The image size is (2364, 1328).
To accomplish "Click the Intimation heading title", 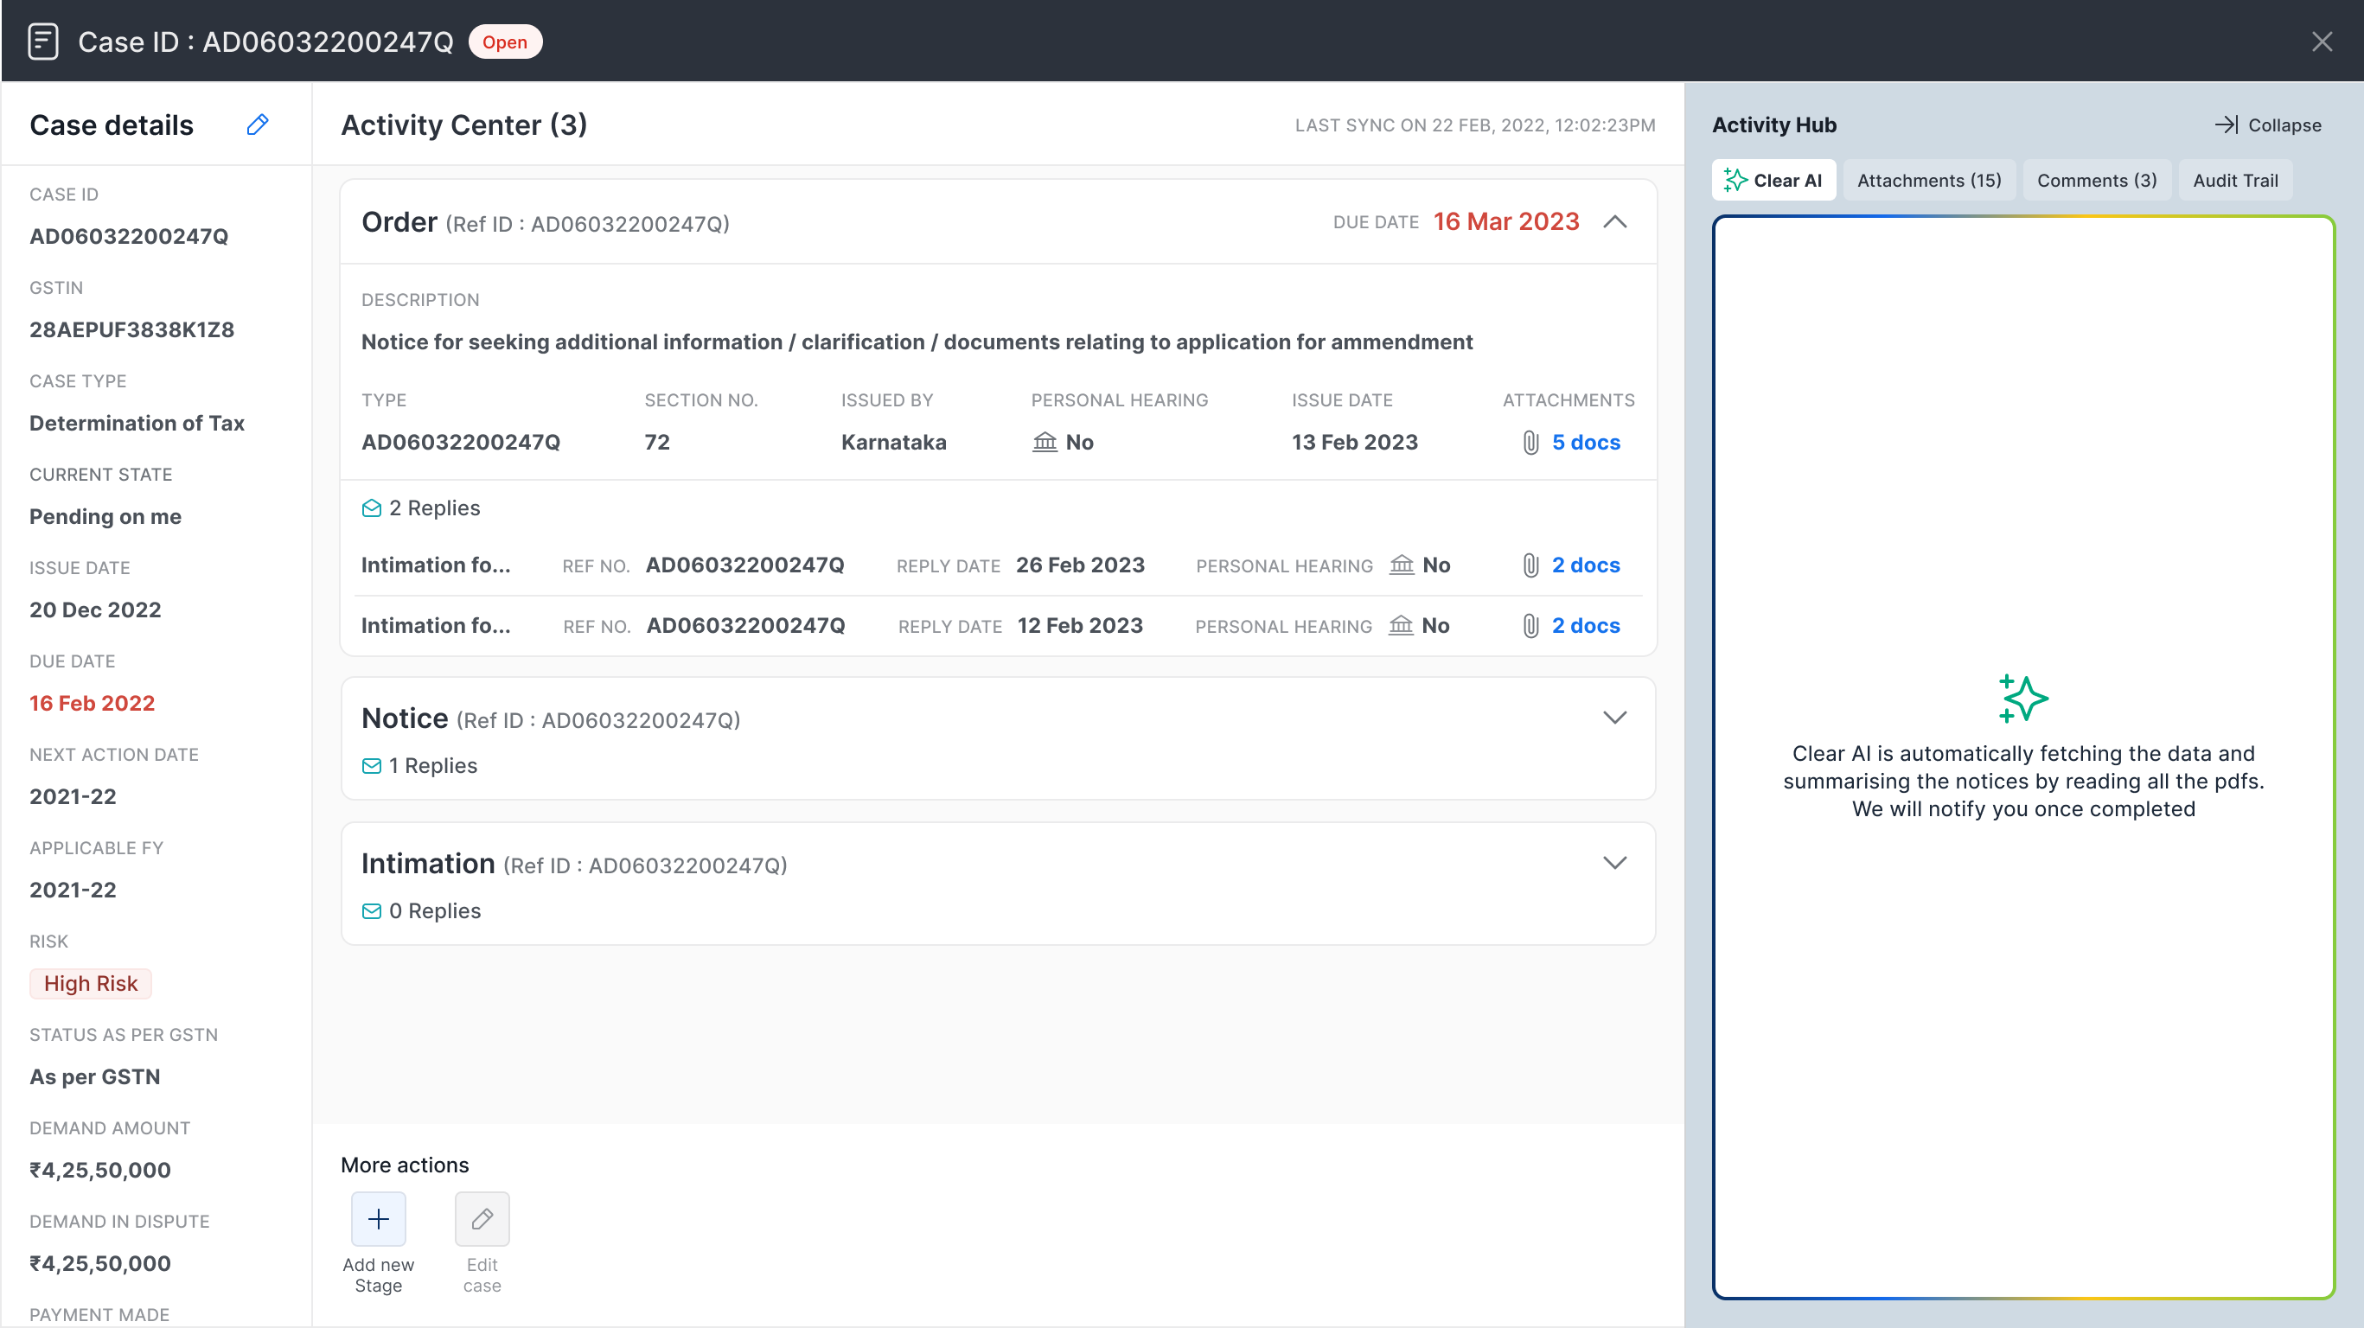I will [x=429, y=864].
